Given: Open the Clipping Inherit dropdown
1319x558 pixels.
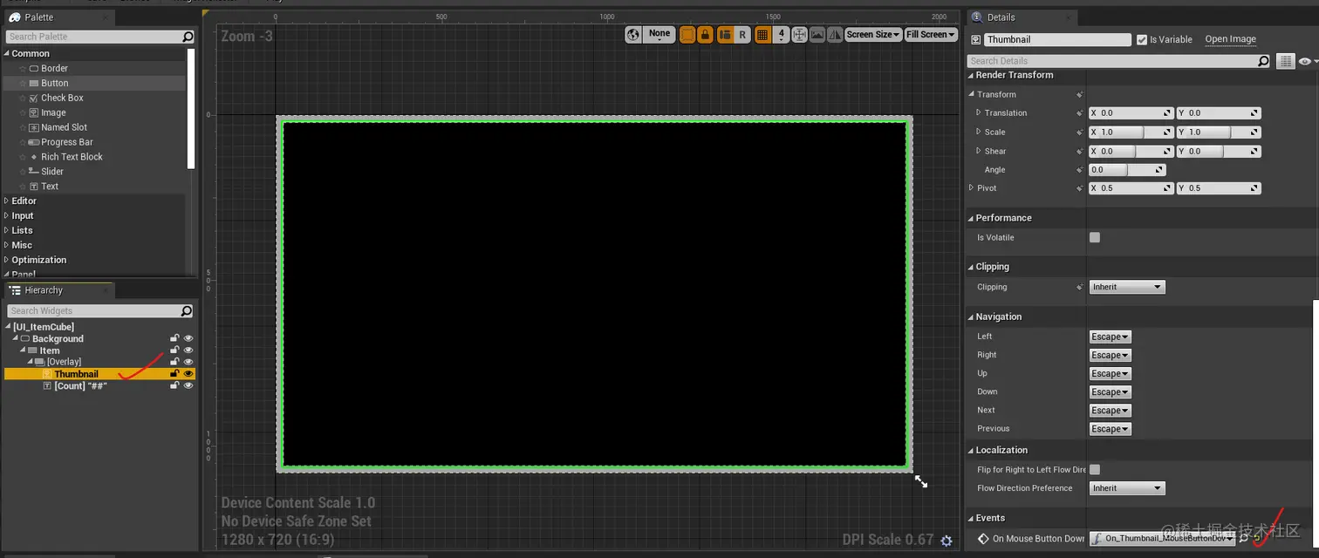Looking at the screenshot, I should click(x=1127, y=287).
